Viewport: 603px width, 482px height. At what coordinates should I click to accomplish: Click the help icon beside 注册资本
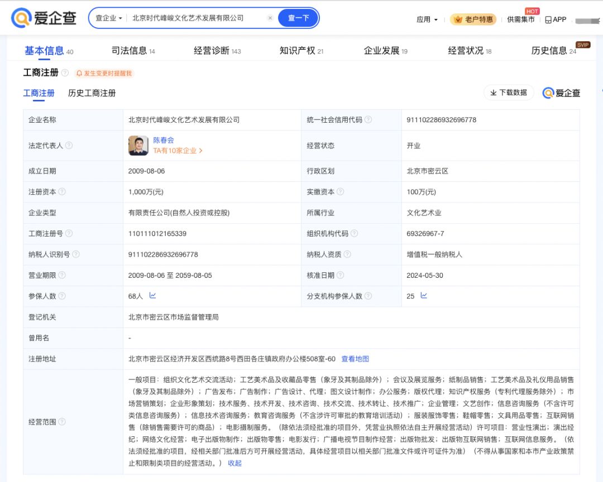62,191
